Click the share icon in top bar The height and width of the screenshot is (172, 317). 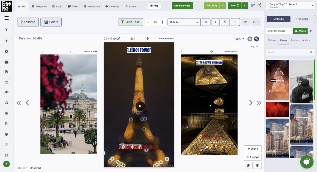(x=259, y=5)
